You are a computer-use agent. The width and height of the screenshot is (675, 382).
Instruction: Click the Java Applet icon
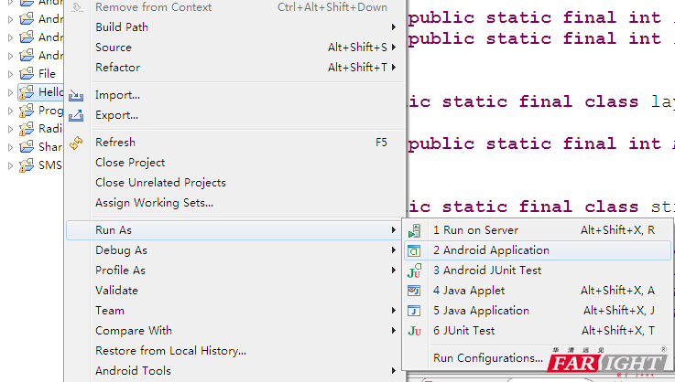point(414,291)
